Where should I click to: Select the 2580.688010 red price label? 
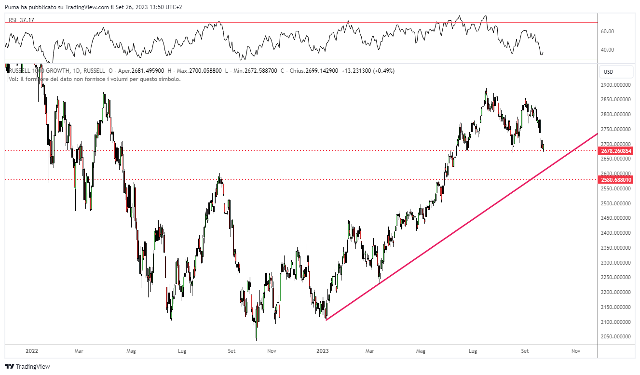[616, 180]
